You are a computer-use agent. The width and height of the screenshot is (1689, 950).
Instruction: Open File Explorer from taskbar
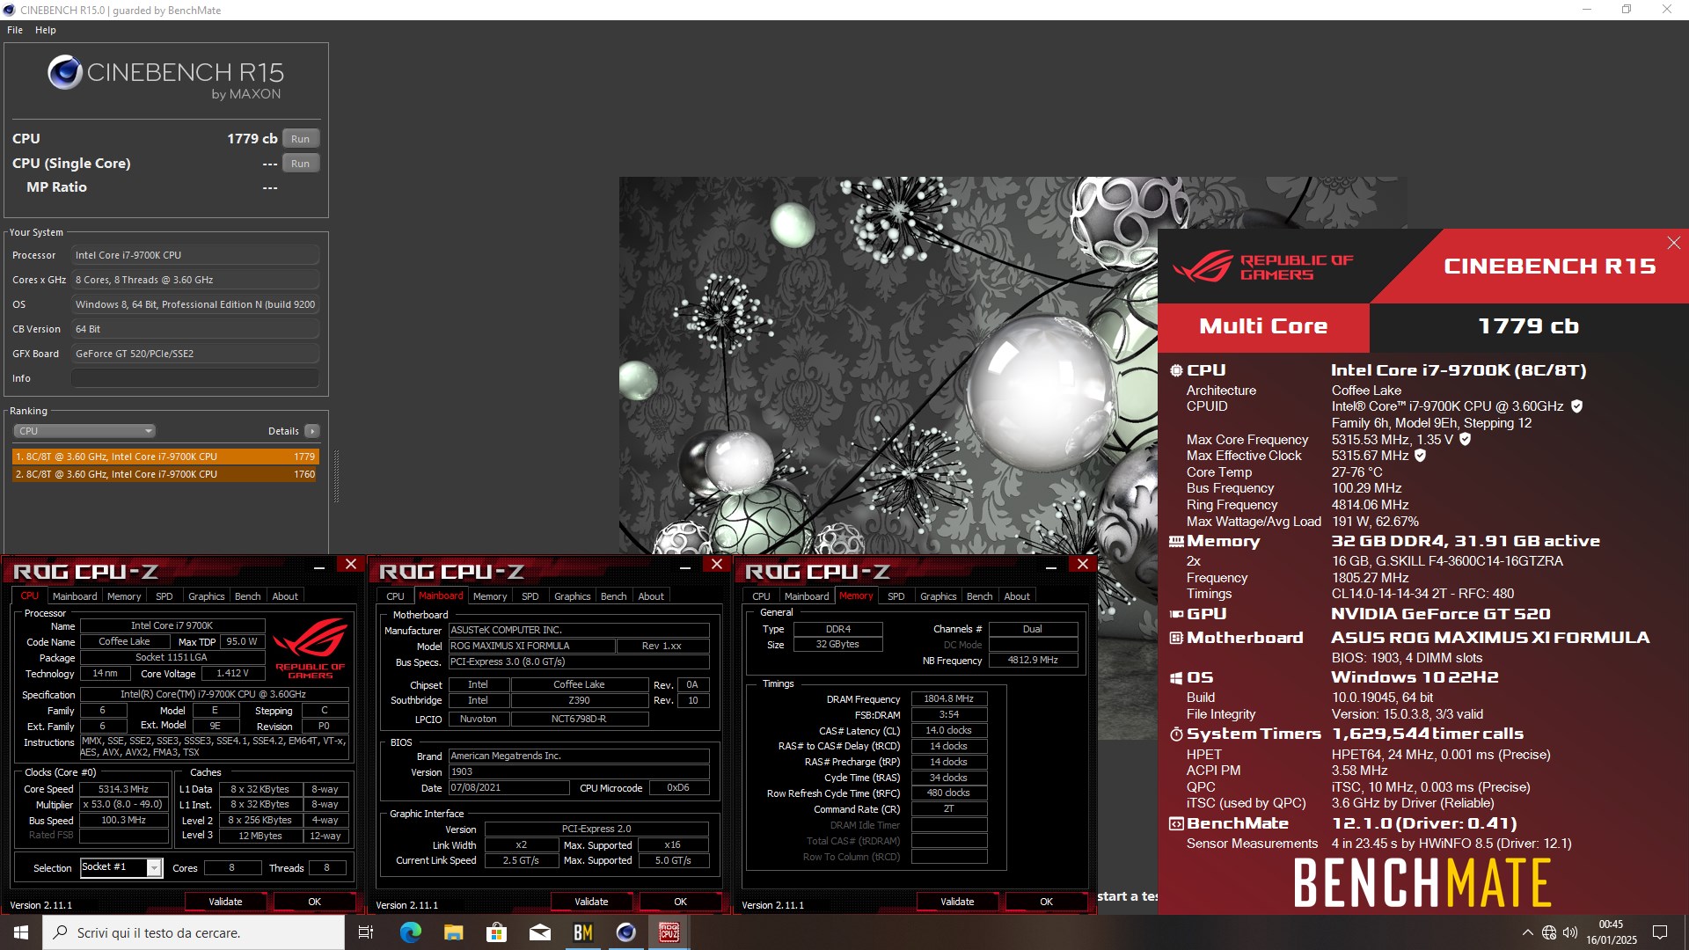453,932
